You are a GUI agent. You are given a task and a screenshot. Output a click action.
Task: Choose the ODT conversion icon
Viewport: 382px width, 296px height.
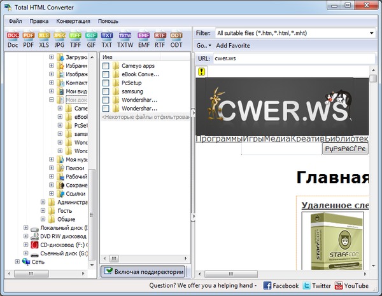click(176, 39)
